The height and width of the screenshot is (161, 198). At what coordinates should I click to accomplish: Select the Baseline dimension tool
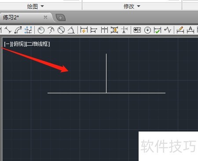pyautogui.click(x=94, y=30)
